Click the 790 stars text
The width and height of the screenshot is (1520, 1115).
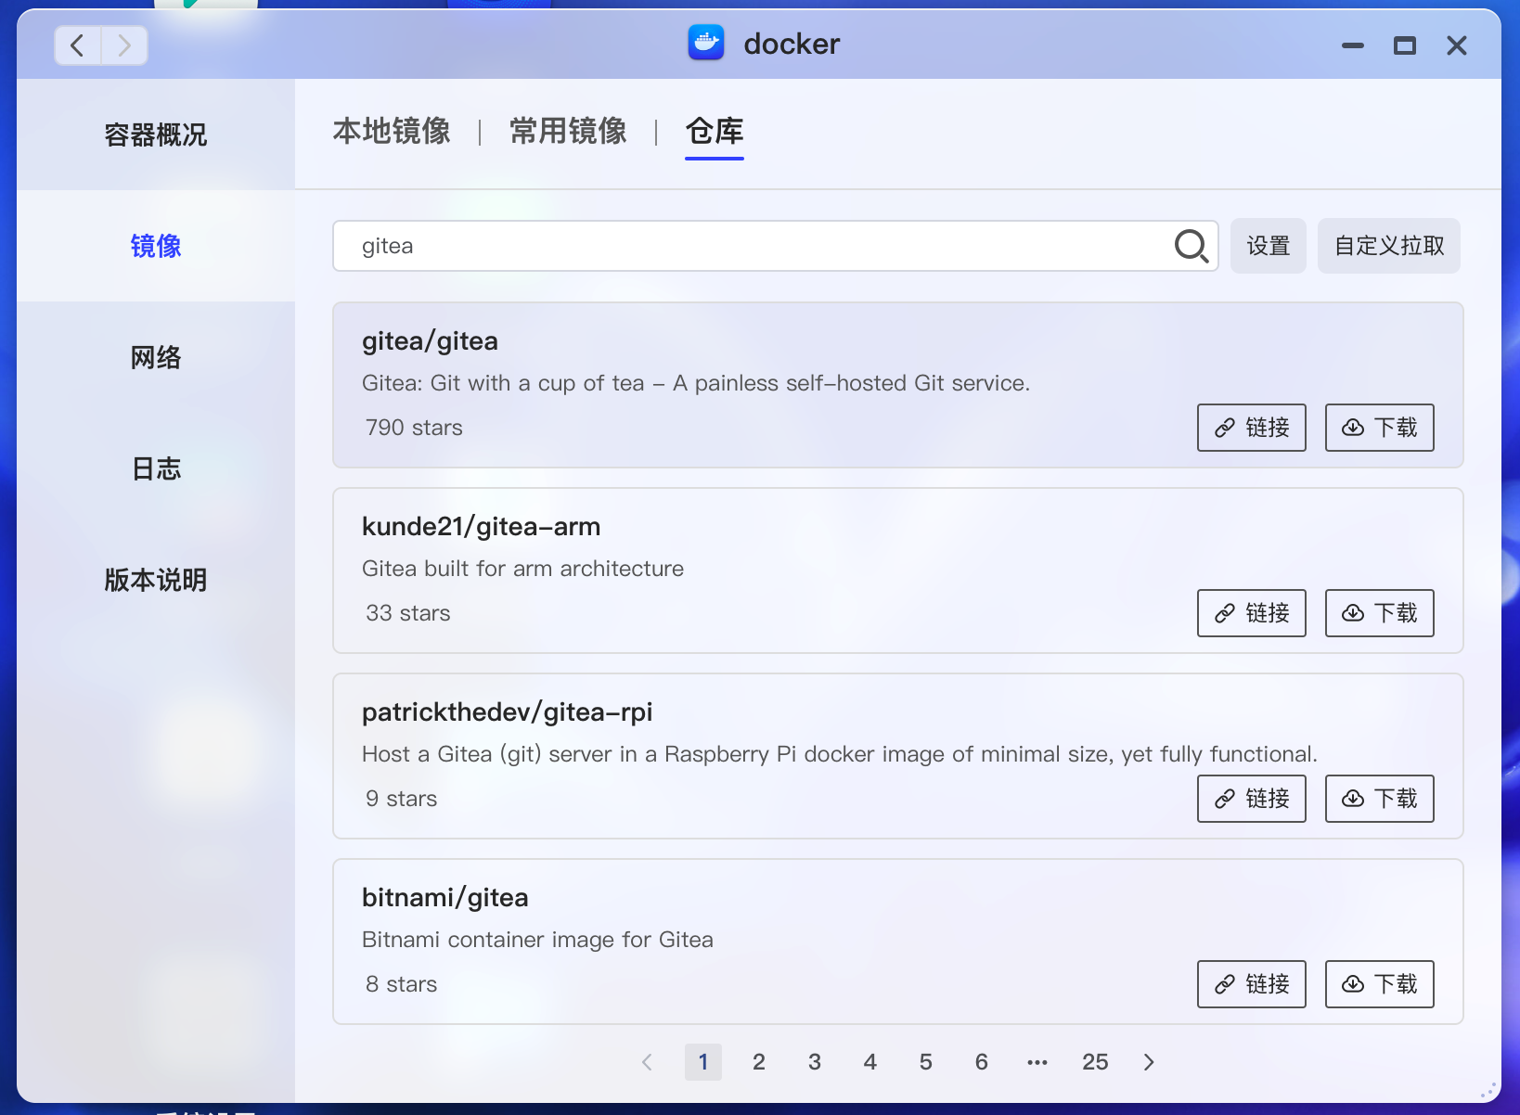click(414, 428)
